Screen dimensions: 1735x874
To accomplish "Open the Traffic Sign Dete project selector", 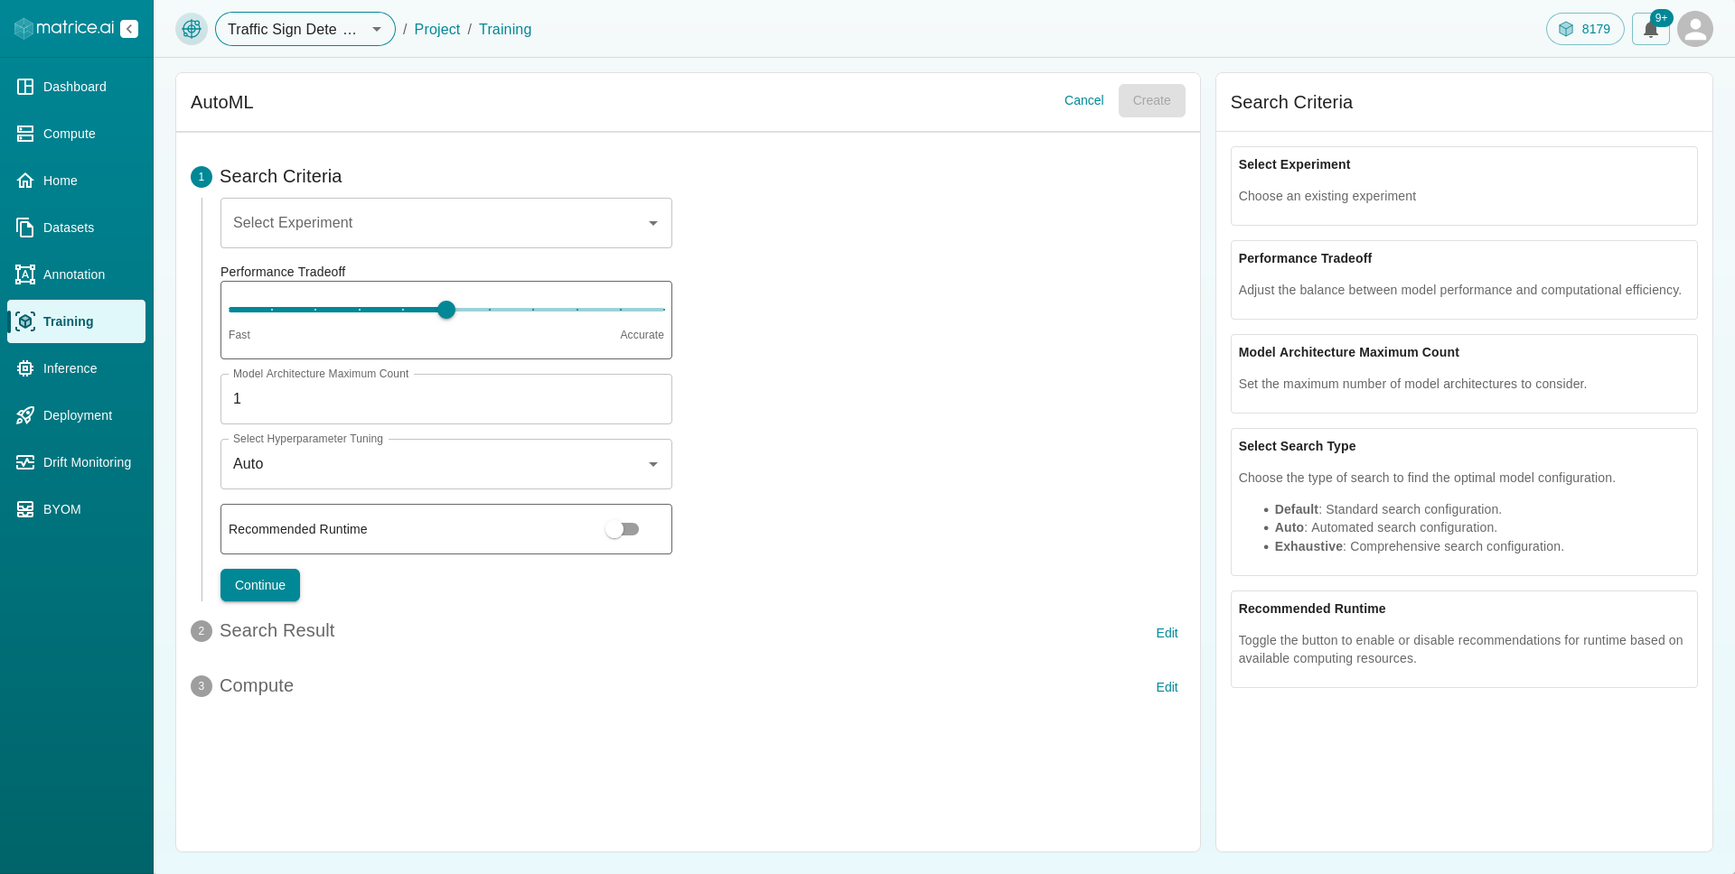I will click(x=305, y=29).
